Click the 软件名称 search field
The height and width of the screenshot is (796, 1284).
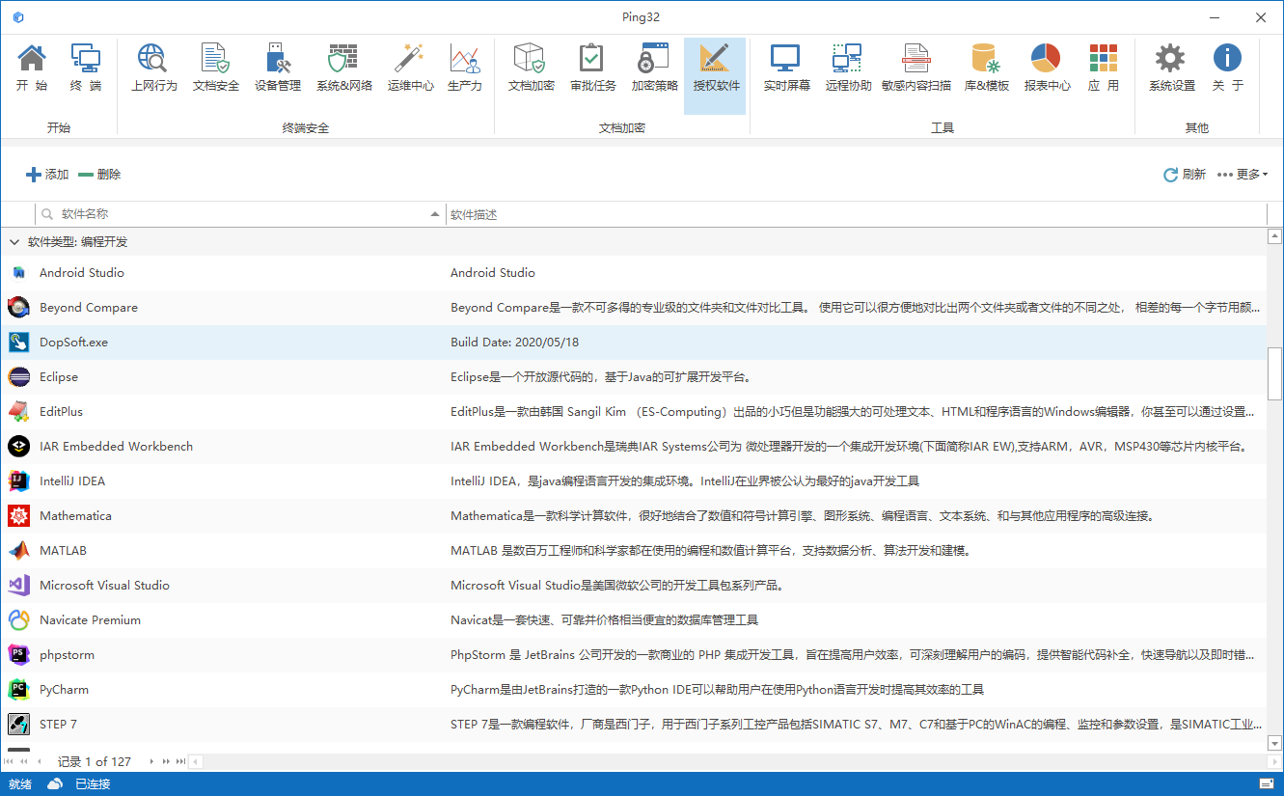click(x=241, y=214)
